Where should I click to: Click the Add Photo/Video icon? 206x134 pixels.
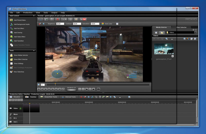point(11,20)
